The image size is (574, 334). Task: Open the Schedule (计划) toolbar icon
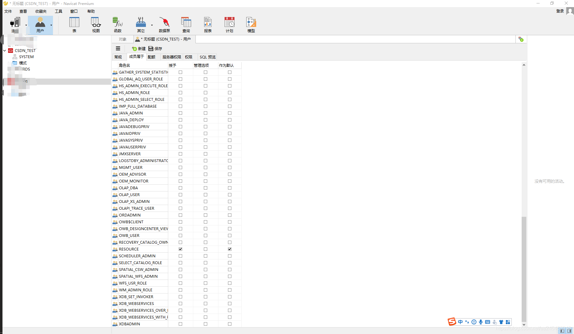[x=230, y=25]
